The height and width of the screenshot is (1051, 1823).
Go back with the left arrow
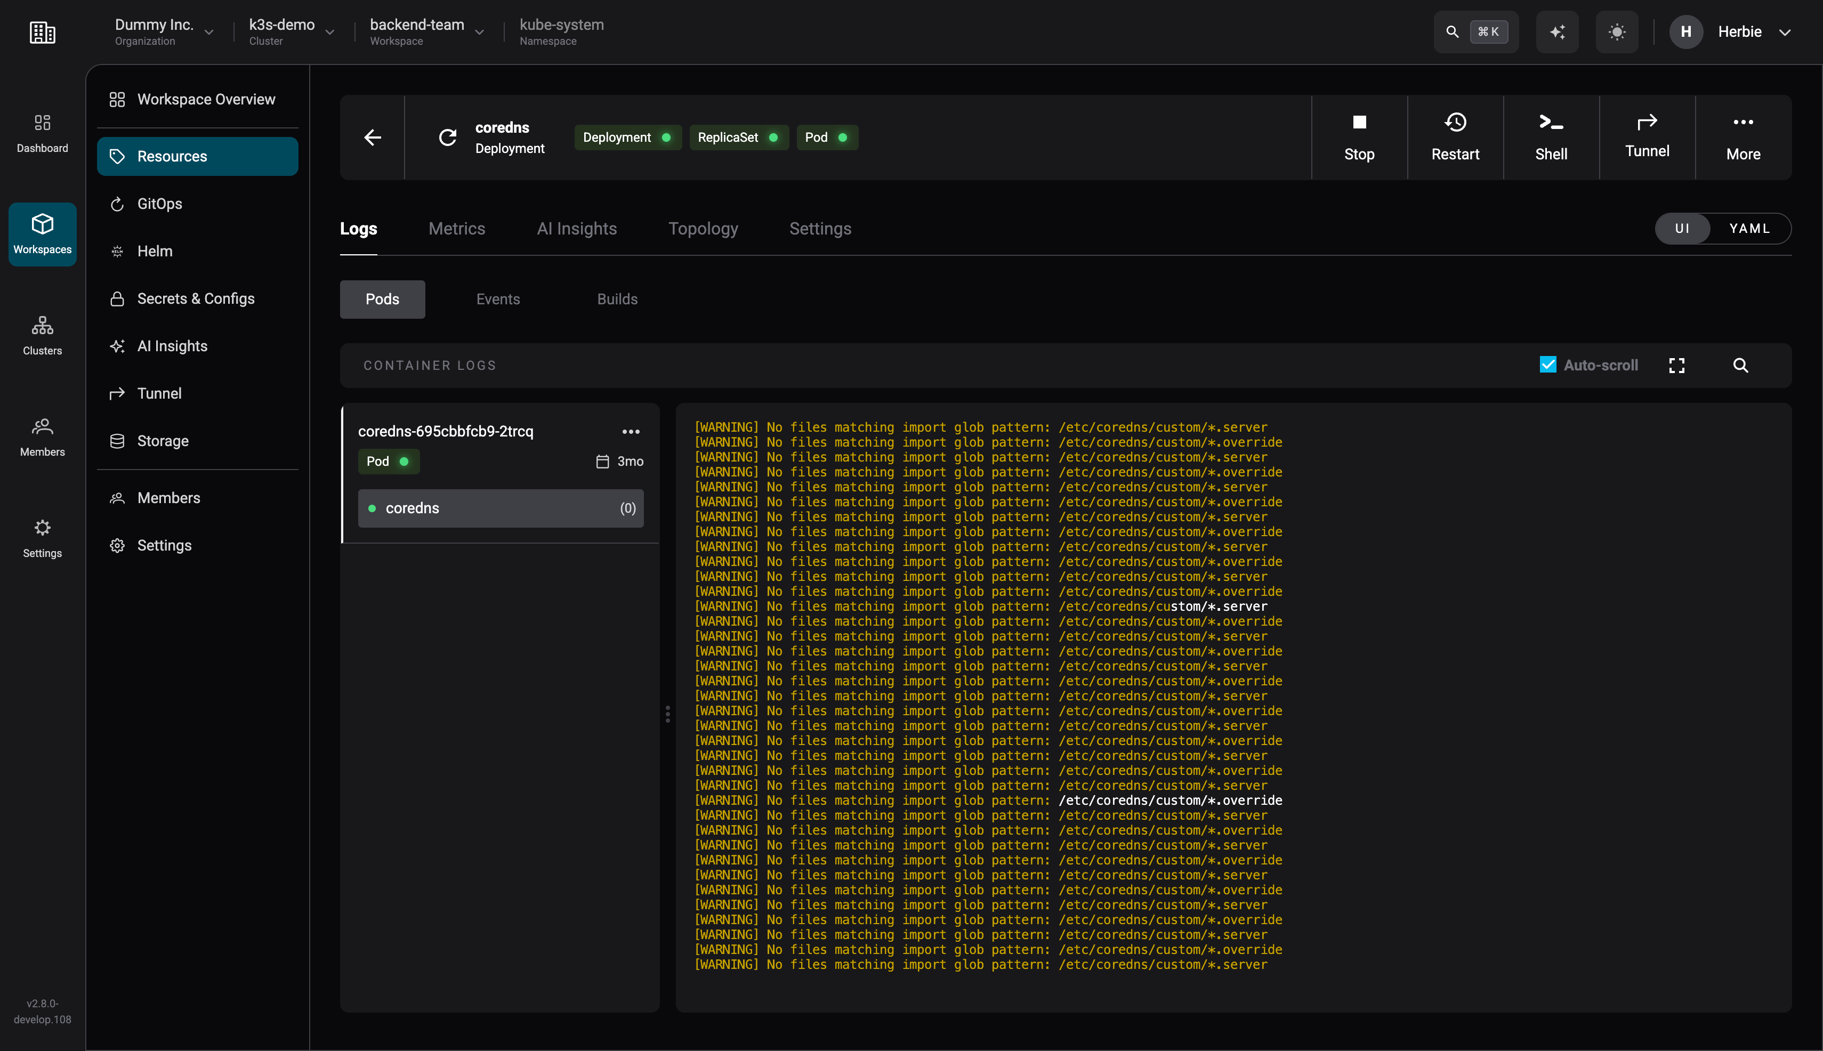pos(372,137)
